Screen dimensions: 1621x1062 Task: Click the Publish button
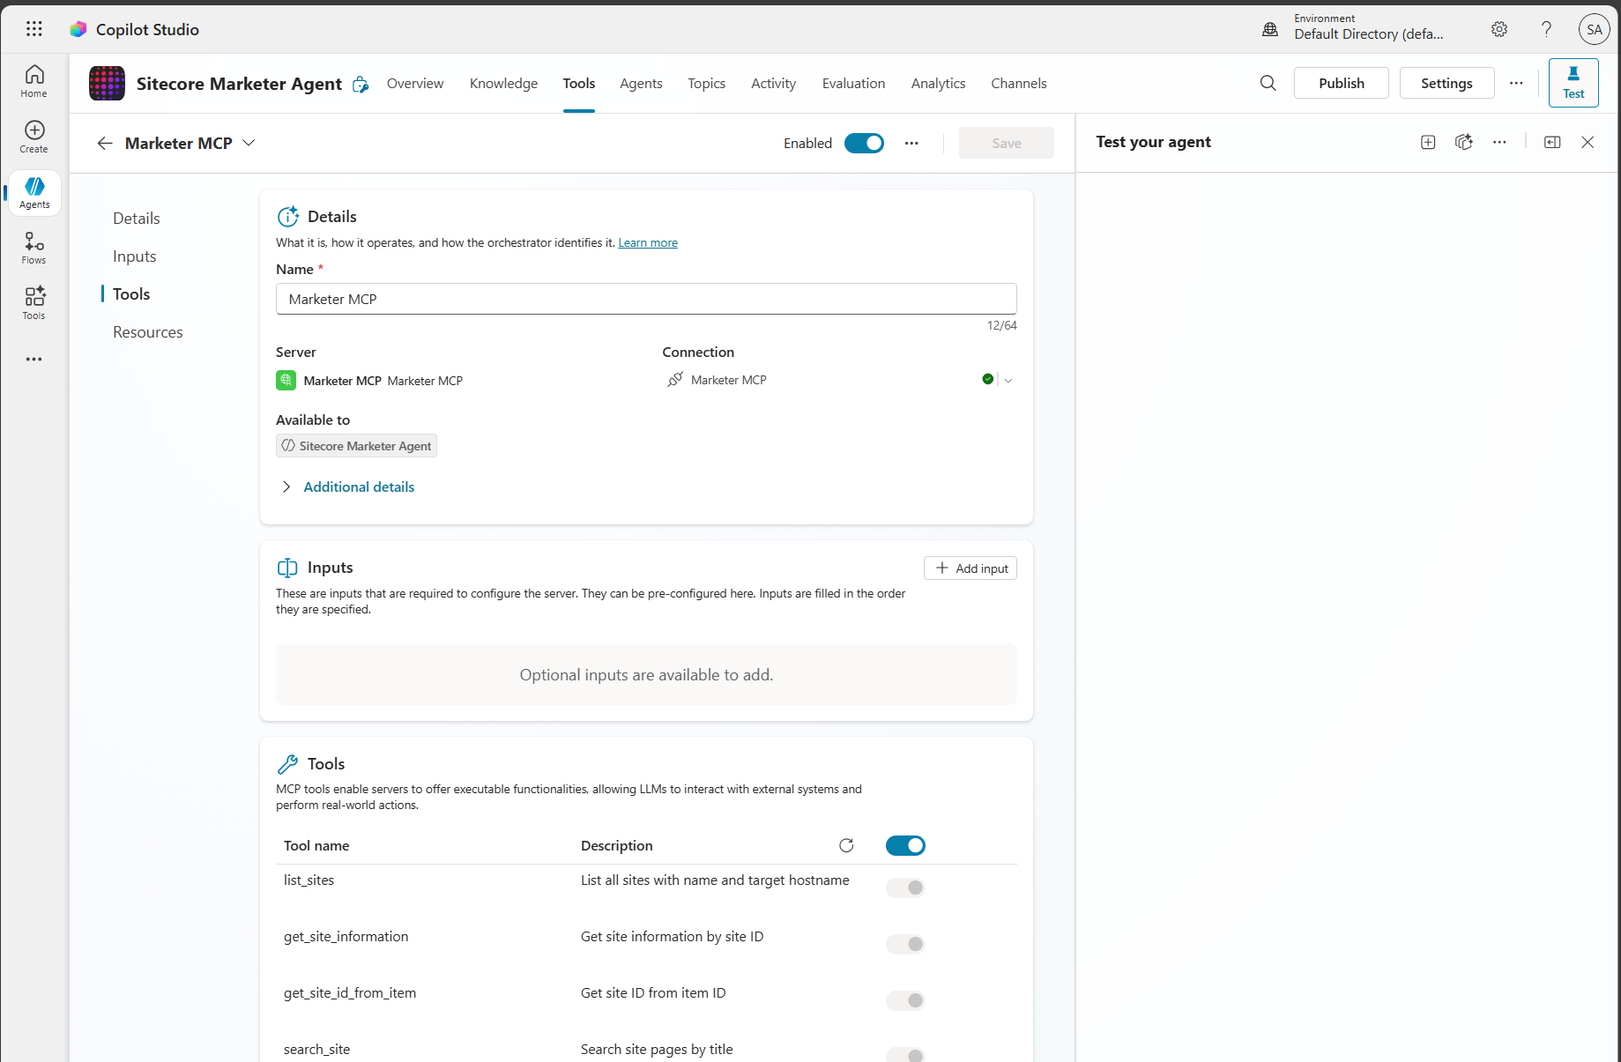click(x=1341, y=83)
